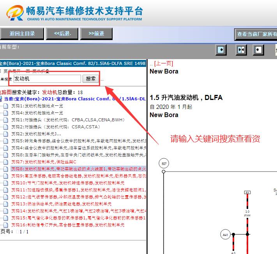Image resolution: width=277 pixels, height=254 pixels.
Task: Click the page icon beside 页码10 节气门控制单元
Action: (x=5, y=183)
